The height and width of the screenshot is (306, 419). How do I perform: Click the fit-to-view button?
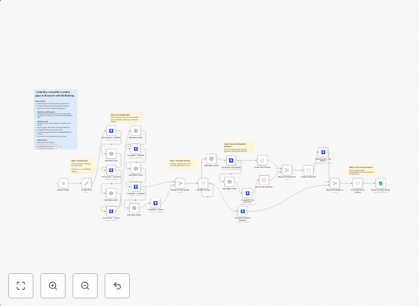(21, 286)
